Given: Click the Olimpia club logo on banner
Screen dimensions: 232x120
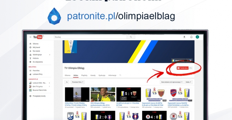Looking at the screenshot, I should coord(71,47).
